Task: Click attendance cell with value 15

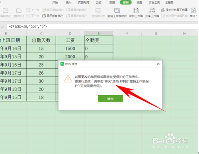Action: pyautogui.click(x=41, y=48)
